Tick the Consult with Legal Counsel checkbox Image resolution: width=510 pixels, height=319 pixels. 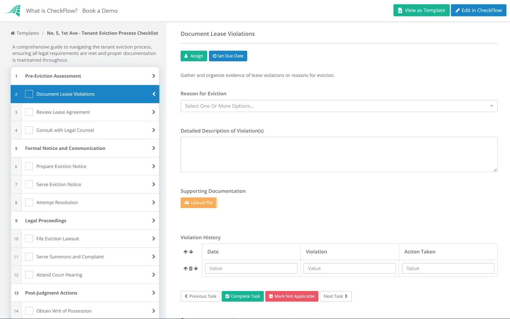(29, 130)
